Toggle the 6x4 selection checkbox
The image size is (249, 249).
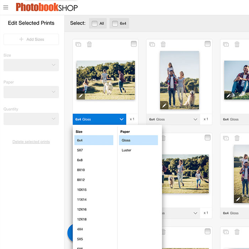click(115, 23)
